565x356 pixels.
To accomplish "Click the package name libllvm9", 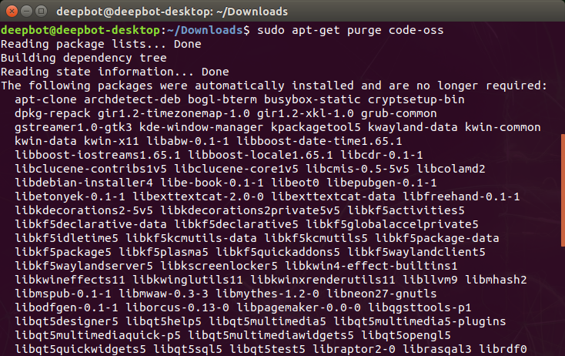I will (430, 280).
